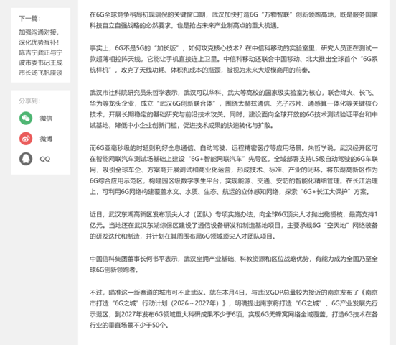This screenshot has width=396, height=345.
Task: Share article via the QQ penguin icon
Action: (x=26, y=159)
